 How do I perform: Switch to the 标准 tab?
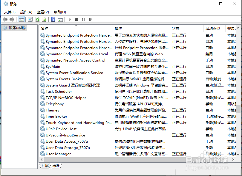[56, 166]
